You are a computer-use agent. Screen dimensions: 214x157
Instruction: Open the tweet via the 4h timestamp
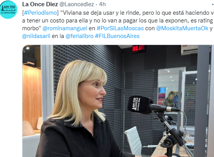click(103, 4)
